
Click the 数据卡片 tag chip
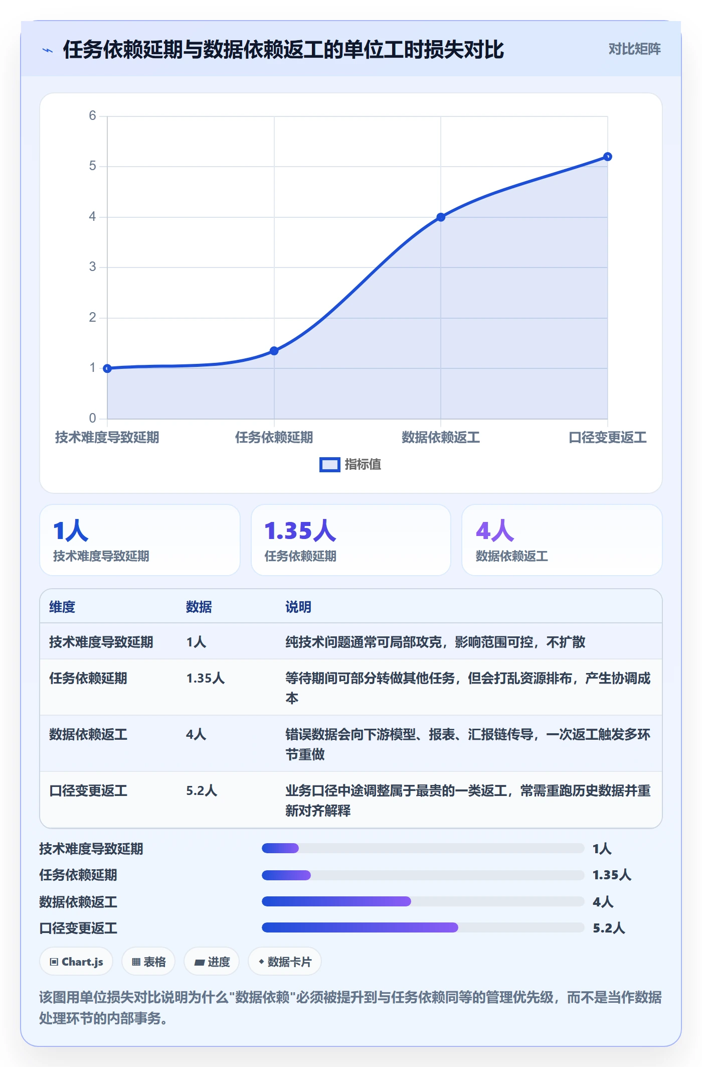[x=285, y=962]
